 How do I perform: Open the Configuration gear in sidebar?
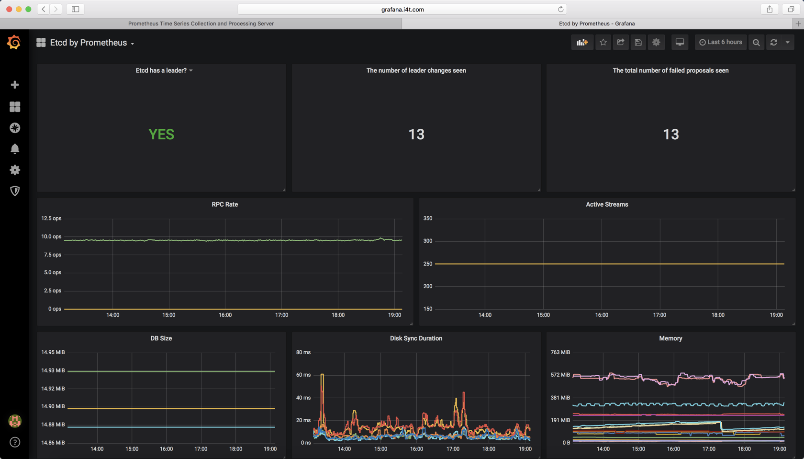tap(15, 170)
